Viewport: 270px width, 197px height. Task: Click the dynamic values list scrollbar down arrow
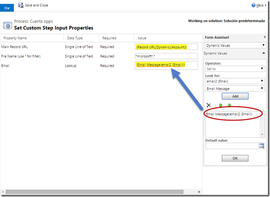point(262,134)
